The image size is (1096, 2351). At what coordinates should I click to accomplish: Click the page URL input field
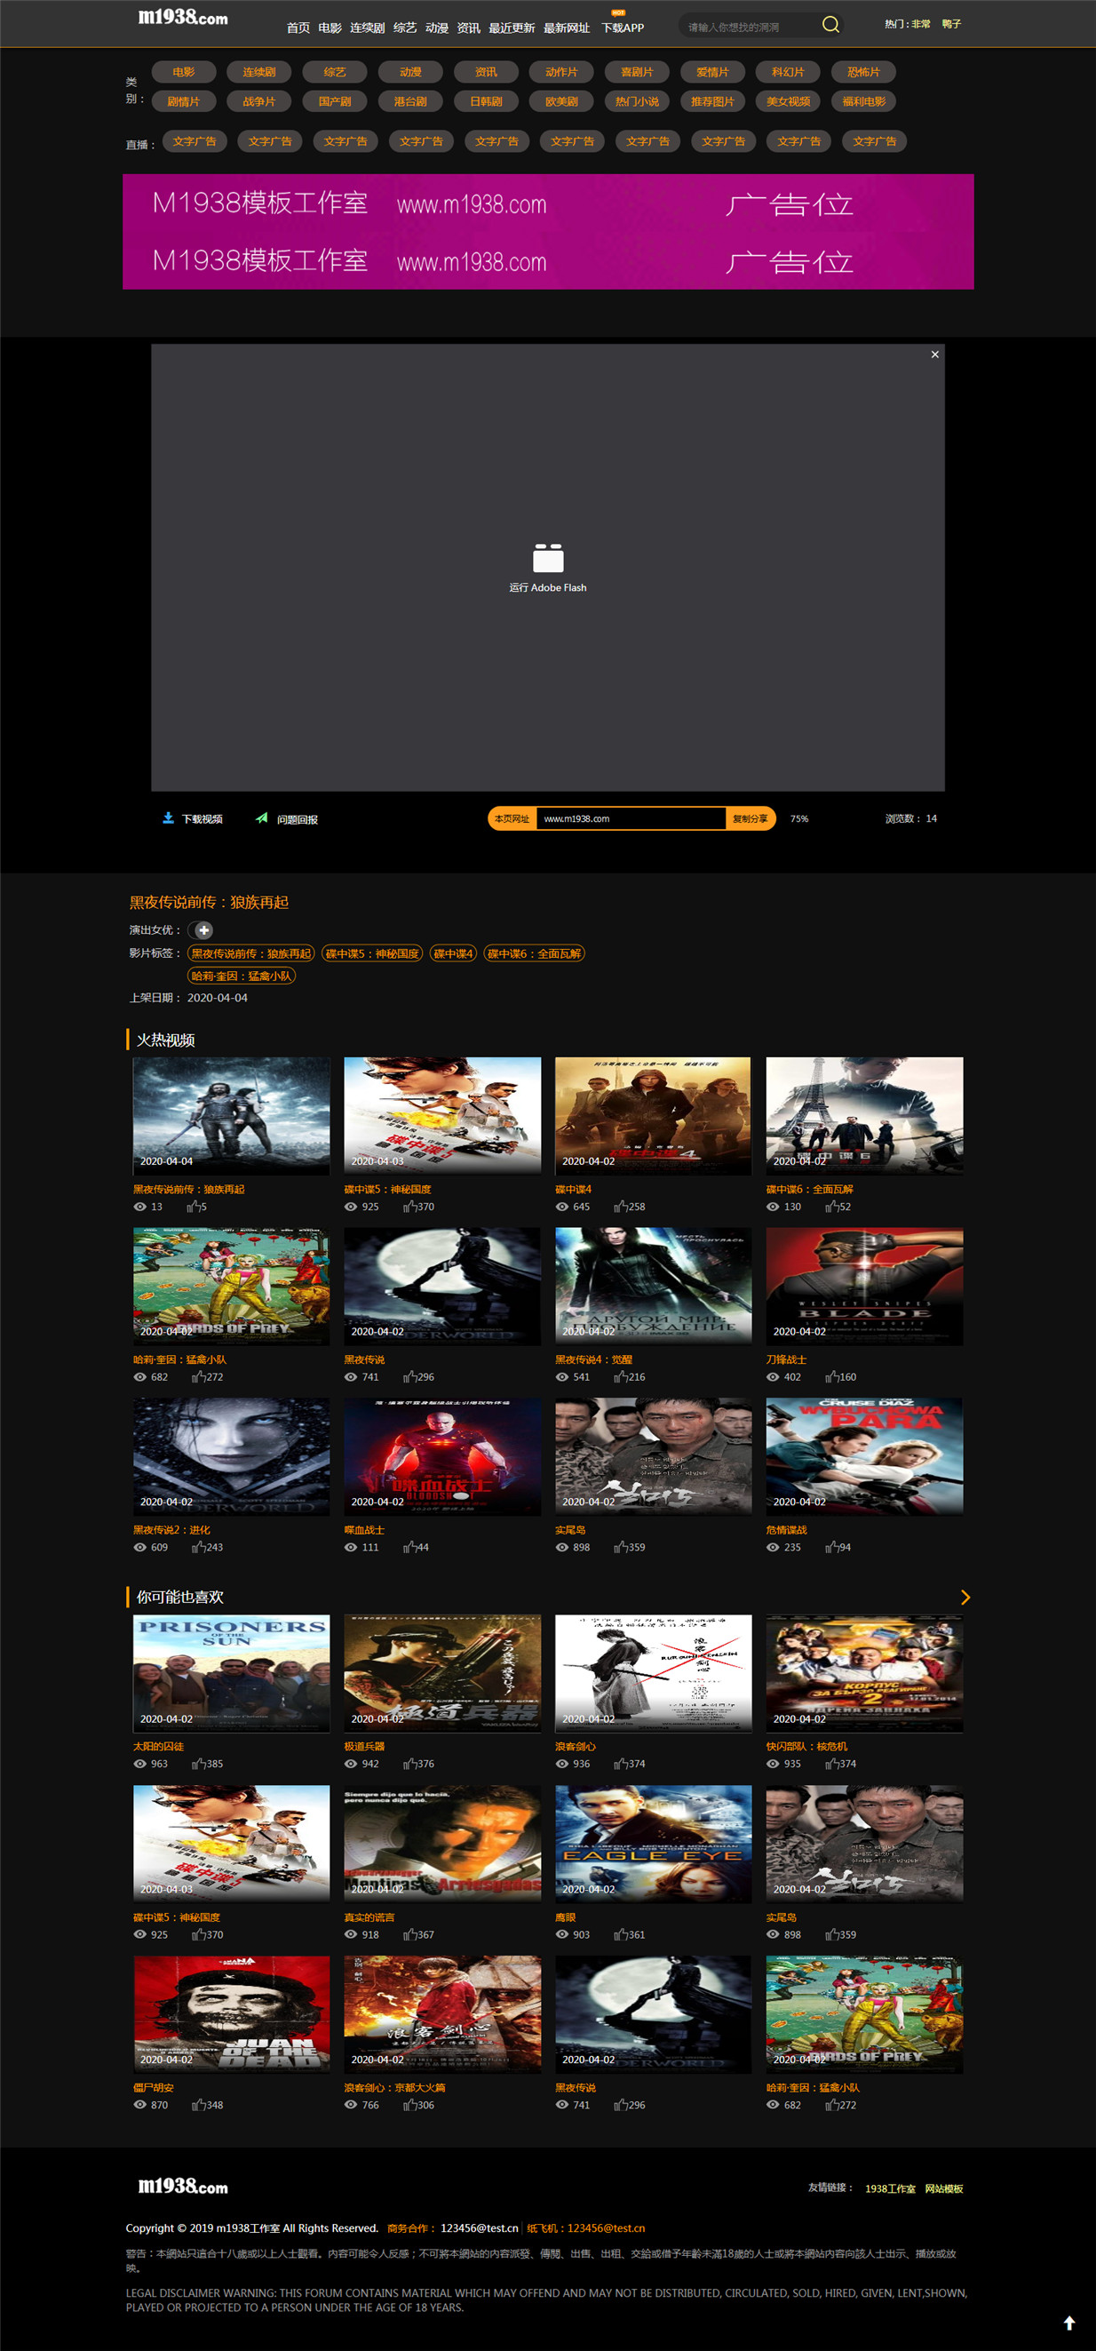[x=631, y=818]
